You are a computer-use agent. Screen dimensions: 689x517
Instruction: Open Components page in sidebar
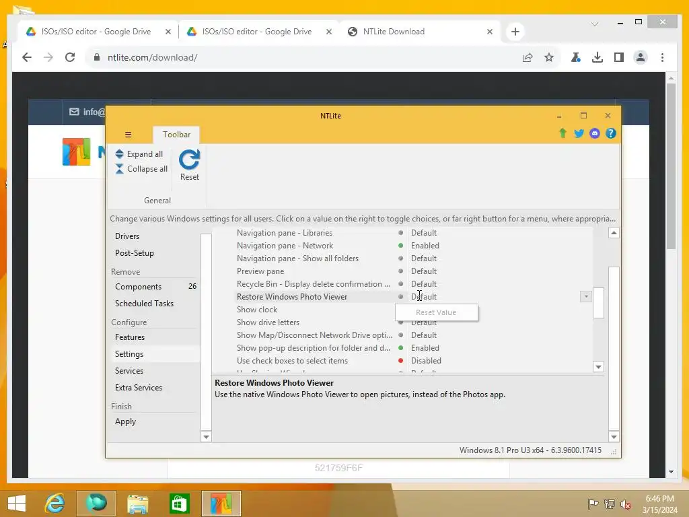138,287
